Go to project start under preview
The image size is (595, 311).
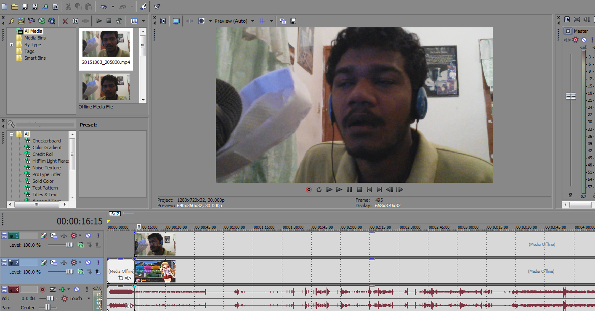tap(369, 190)
